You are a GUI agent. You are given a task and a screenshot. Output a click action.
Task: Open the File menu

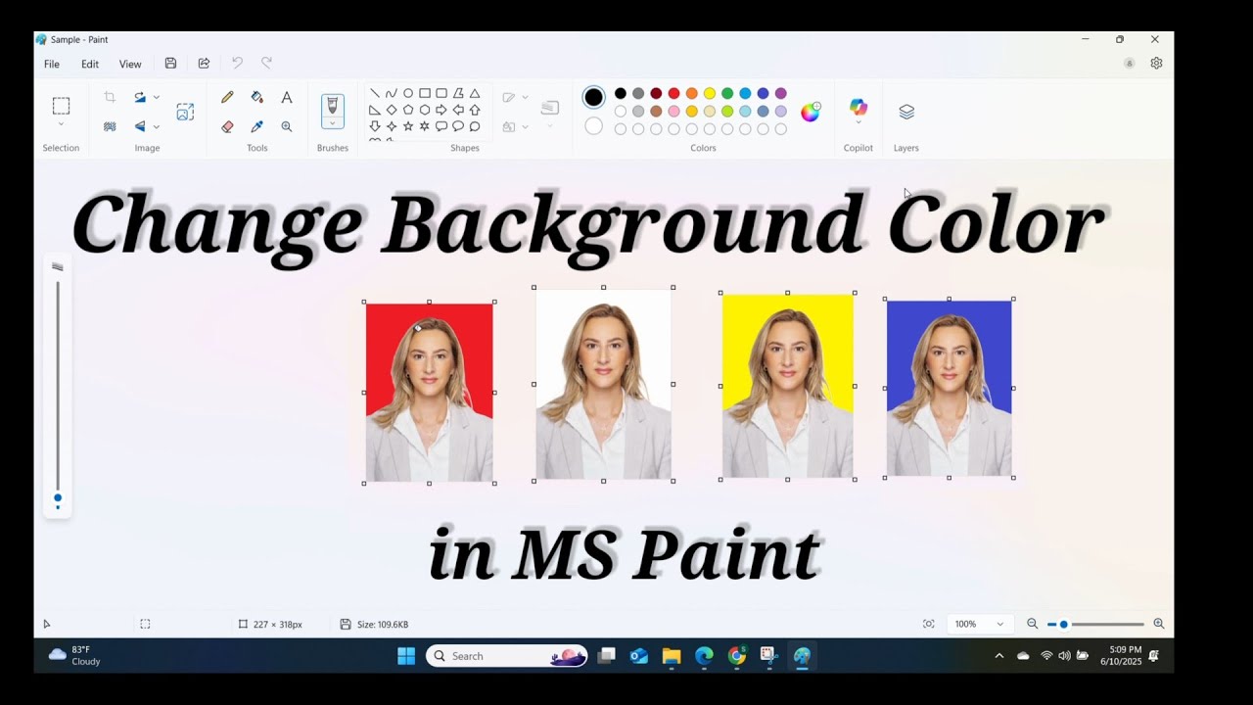pyautogui.click(x=52, y=64)
